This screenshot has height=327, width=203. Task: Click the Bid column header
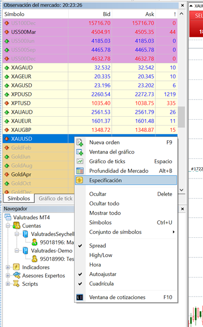(x=90, y=14)
